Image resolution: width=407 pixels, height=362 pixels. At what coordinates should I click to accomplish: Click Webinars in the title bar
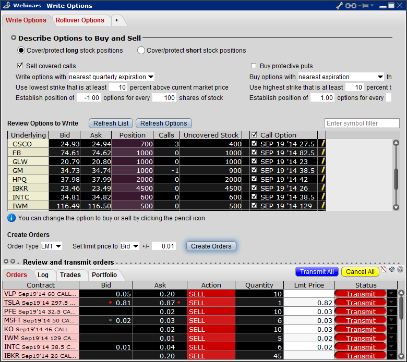(x=27, y=5)
